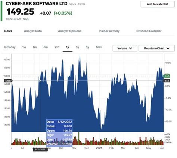This screenshot has height=158, width=177.
Task: Click the 2023 label on time axis
Action: 99,148
